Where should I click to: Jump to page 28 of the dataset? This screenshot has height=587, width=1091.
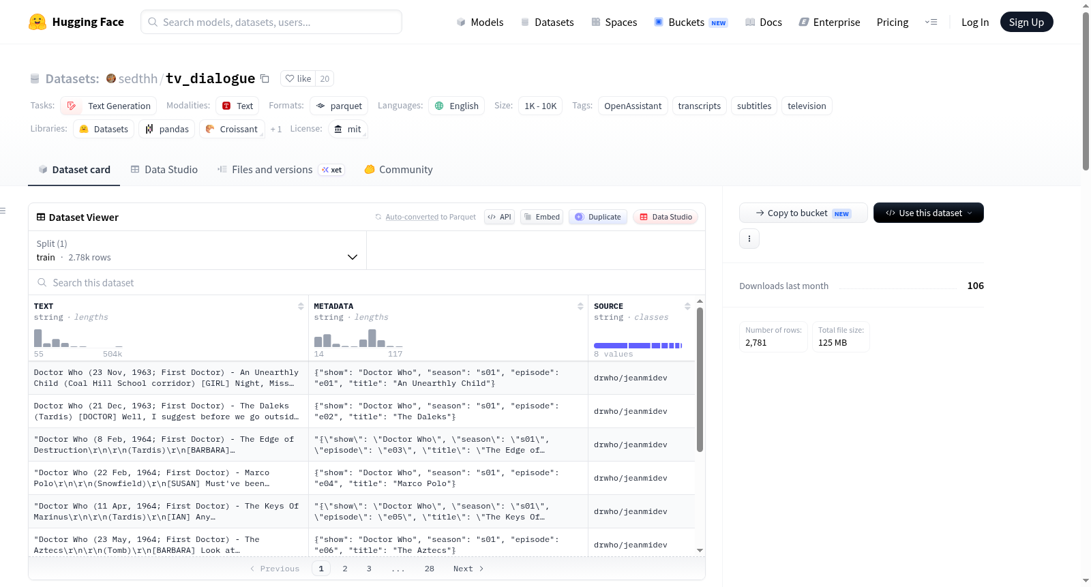(430, 569)
